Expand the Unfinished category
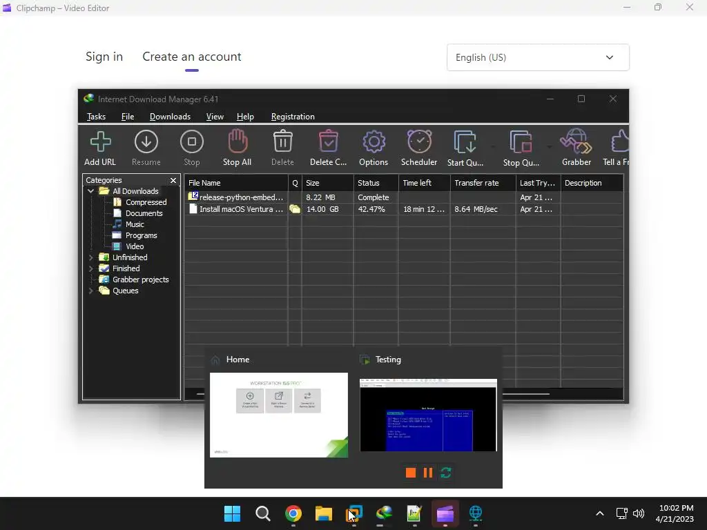Image resolution: width=707 pixels, height=530 pixels. pos(90,257)
